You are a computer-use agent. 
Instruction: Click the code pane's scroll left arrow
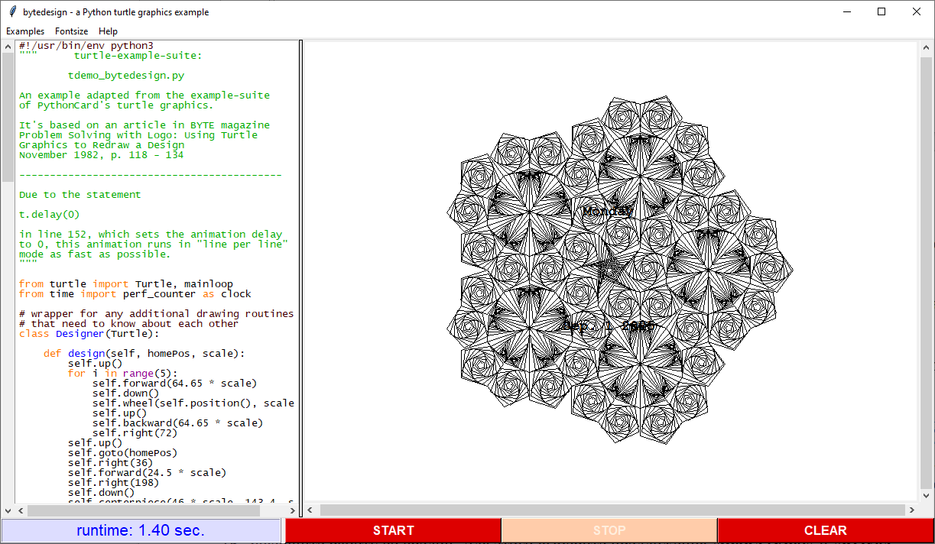(21, 510)
